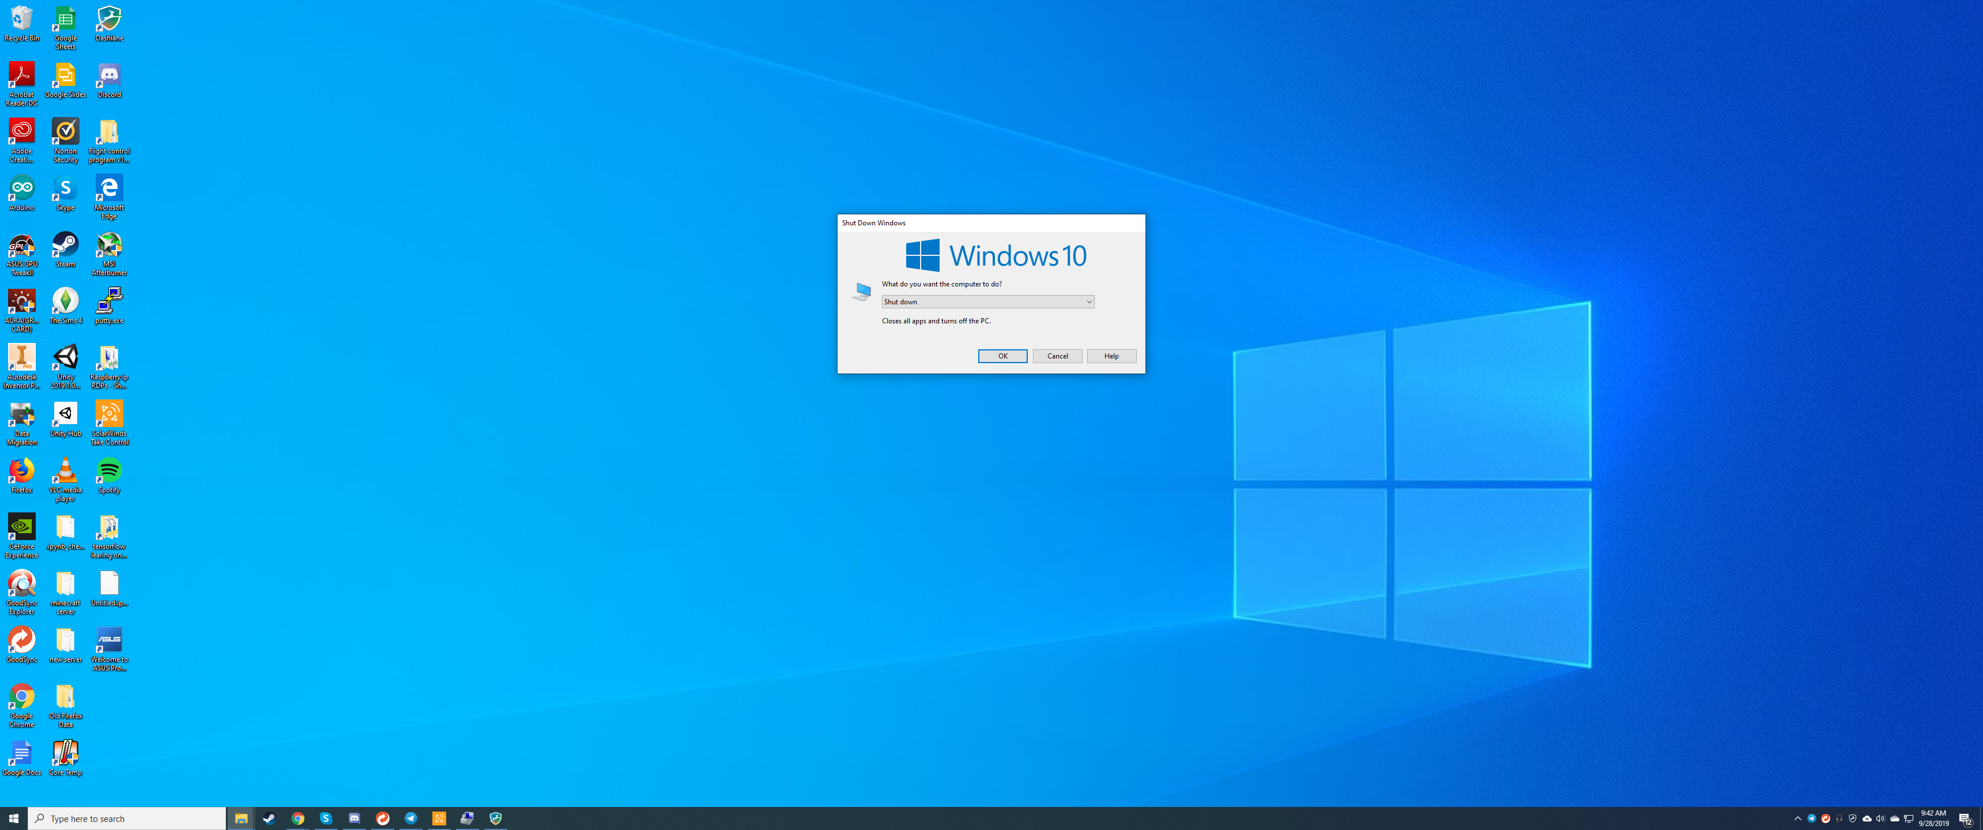This screenshot has width=1983, height=830.
Task: Select the Data Migration desktop icon
Action: point(21,424)
